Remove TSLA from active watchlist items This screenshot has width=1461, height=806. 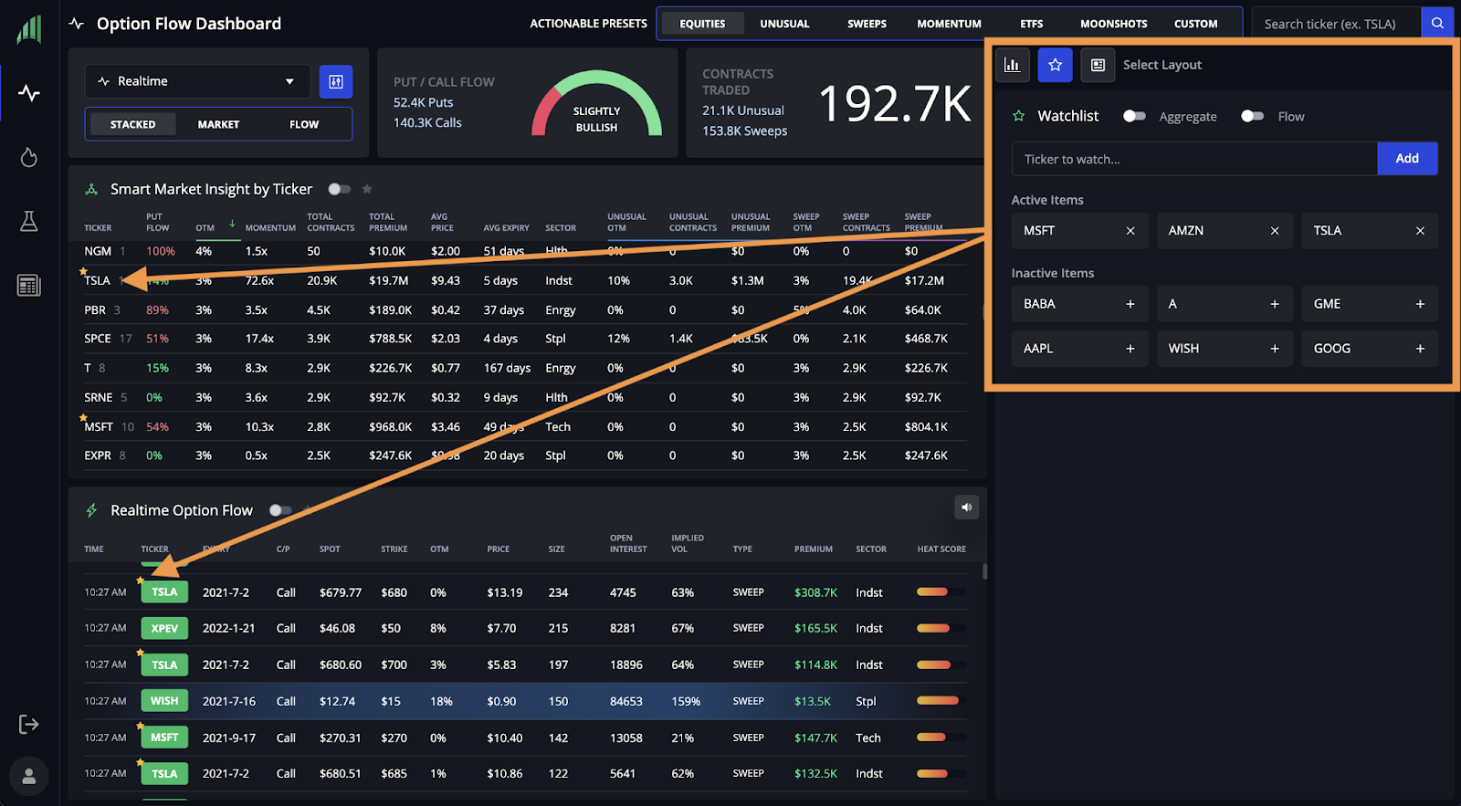(1420, 231)
